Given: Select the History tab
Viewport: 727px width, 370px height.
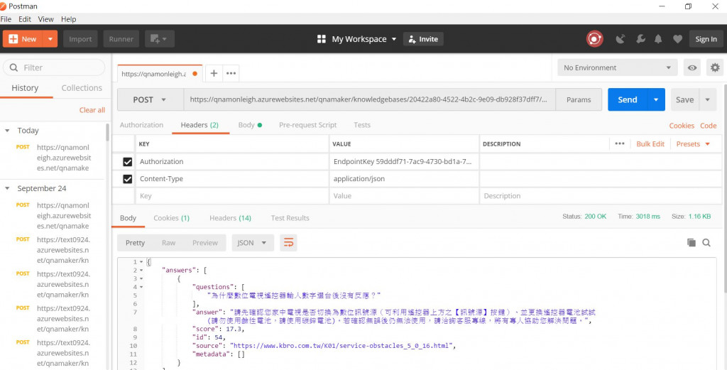Looking at the screenshot, I should [25, 88].
